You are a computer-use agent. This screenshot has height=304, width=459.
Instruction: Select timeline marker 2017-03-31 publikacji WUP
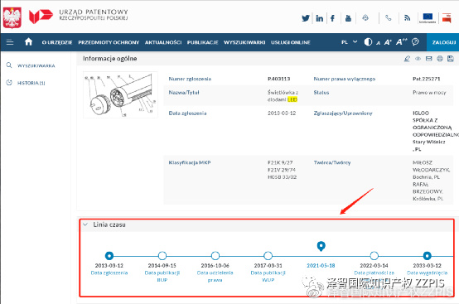pos(268,256)
